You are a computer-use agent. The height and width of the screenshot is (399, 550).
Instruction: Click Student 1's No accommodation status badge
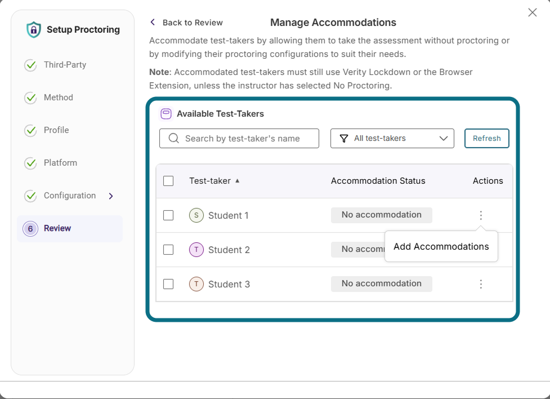382,215
